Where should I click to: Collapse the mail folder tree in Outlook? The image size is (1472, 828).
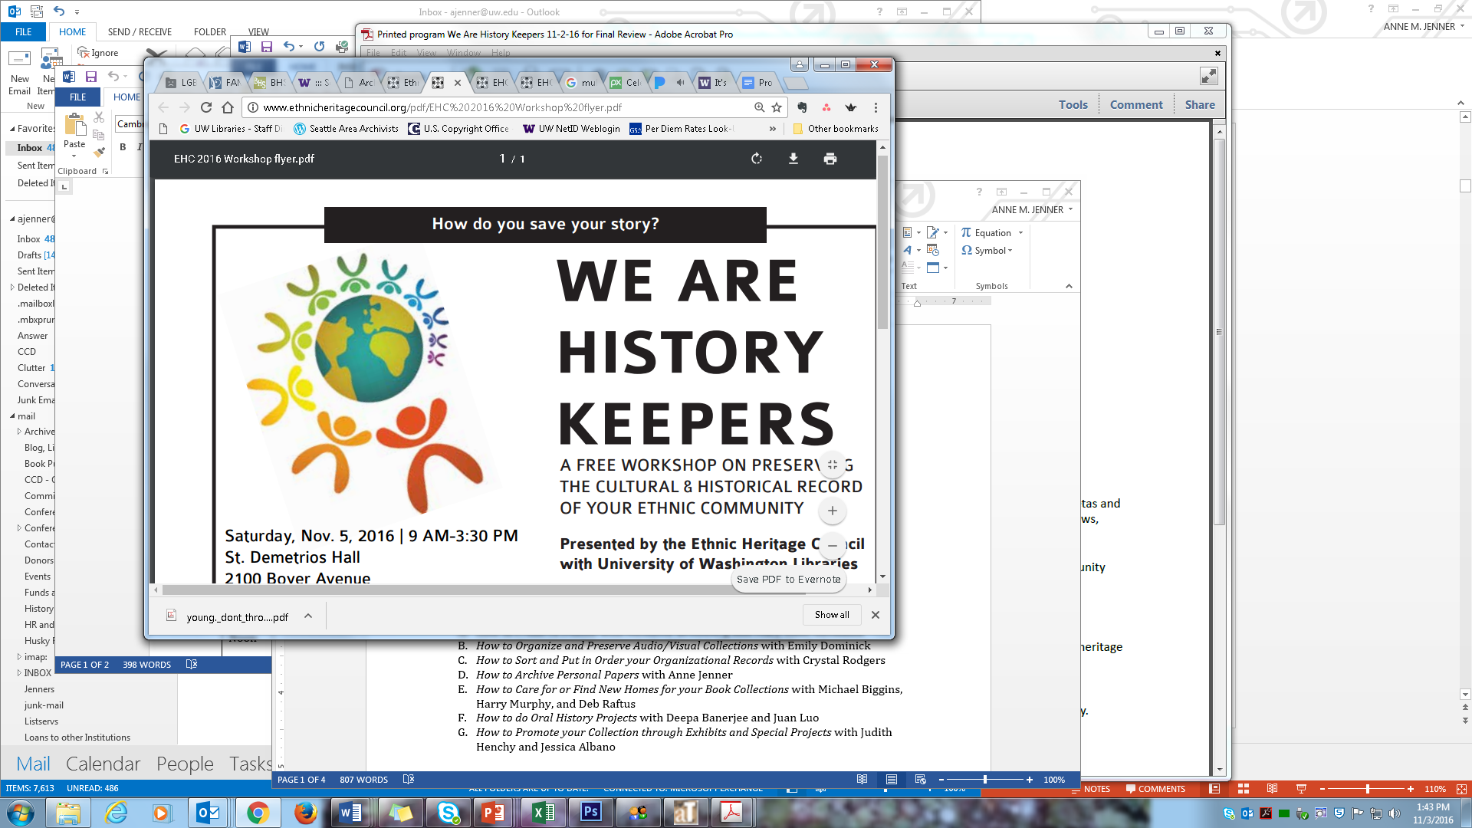[x=12, y=416]
